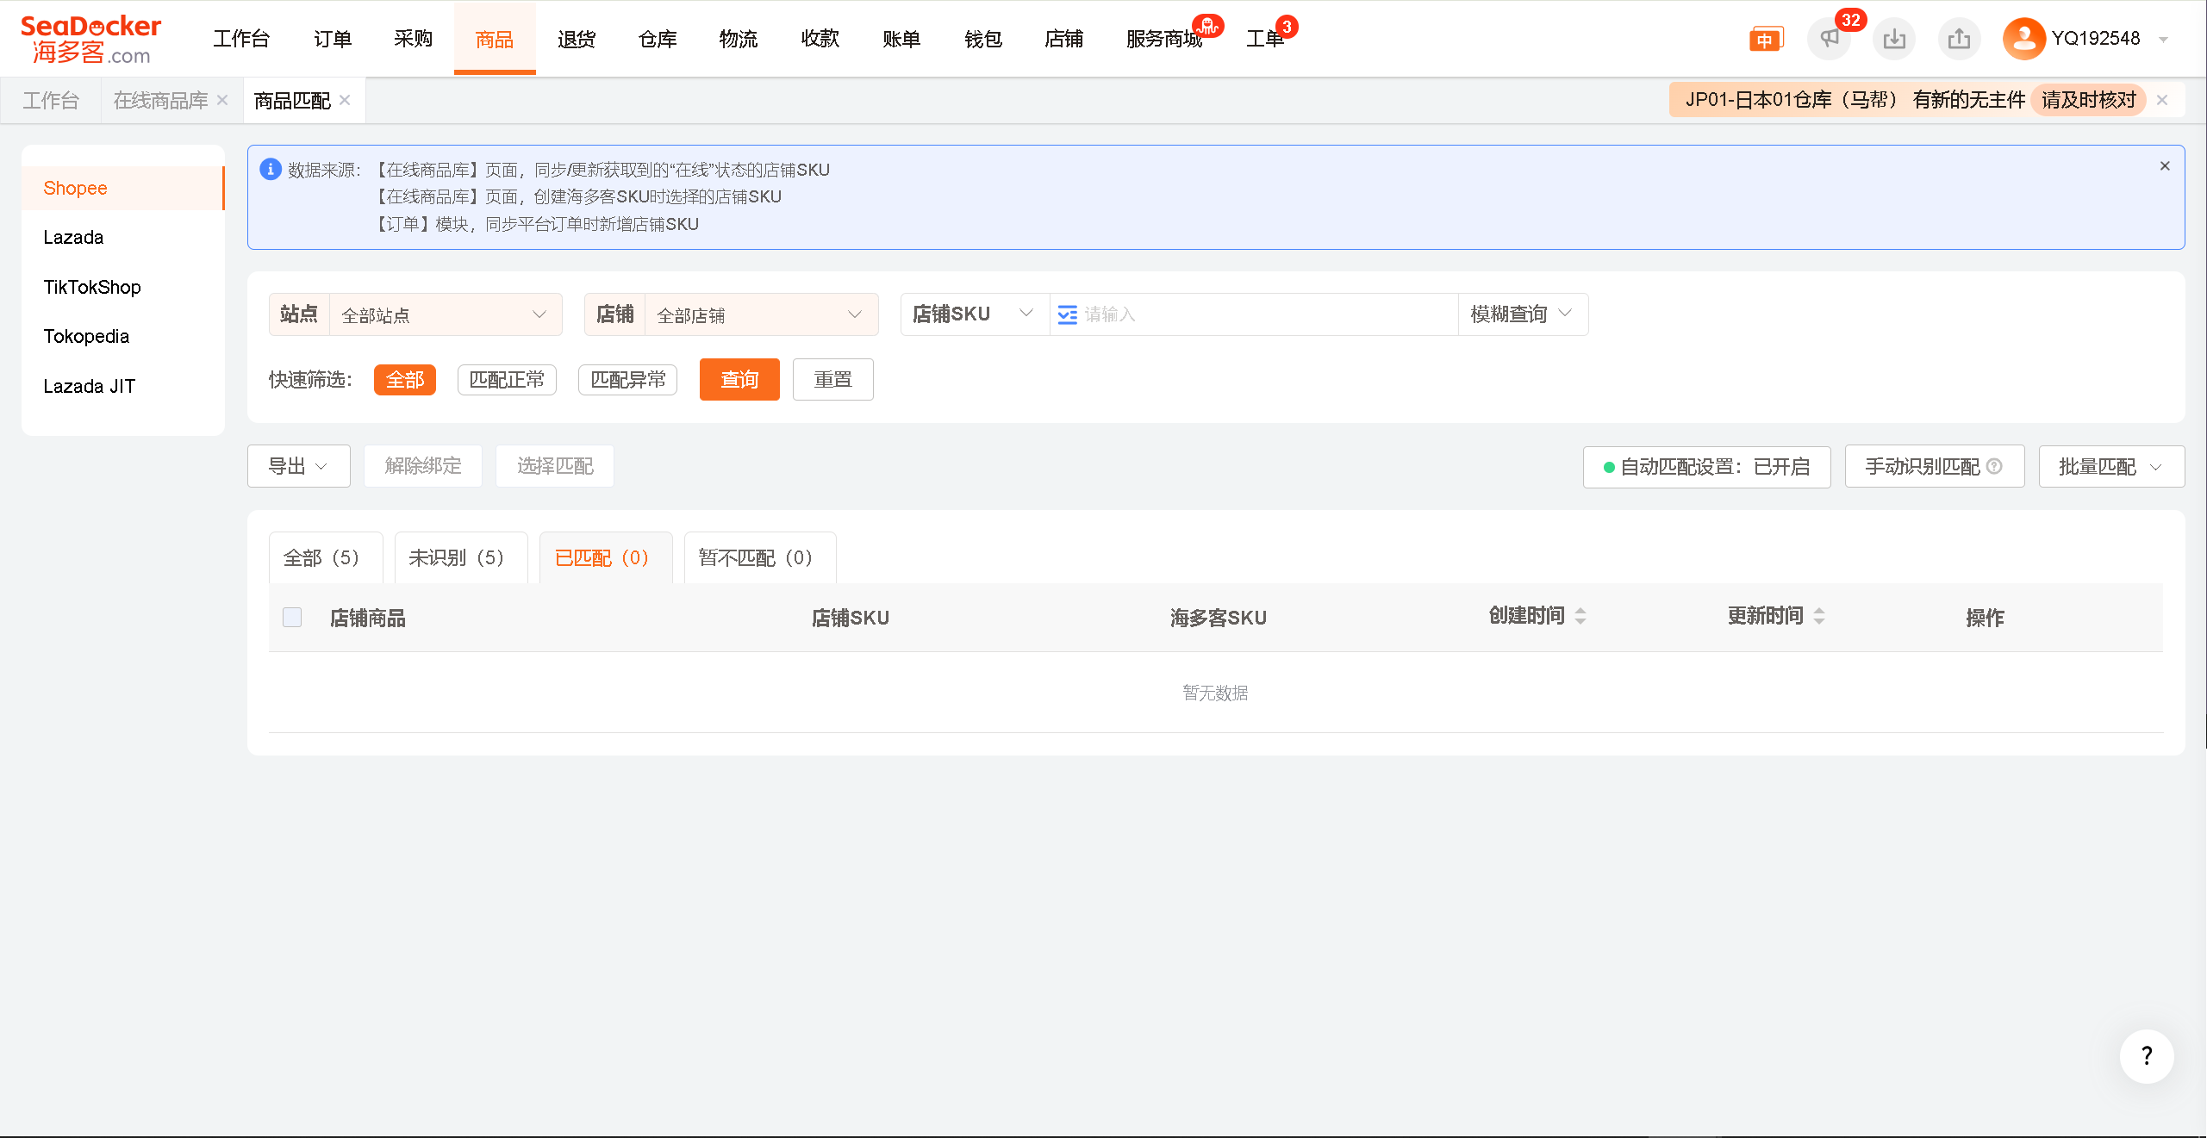
Task: Click the user avatar icon
Action: [2023, 39]
